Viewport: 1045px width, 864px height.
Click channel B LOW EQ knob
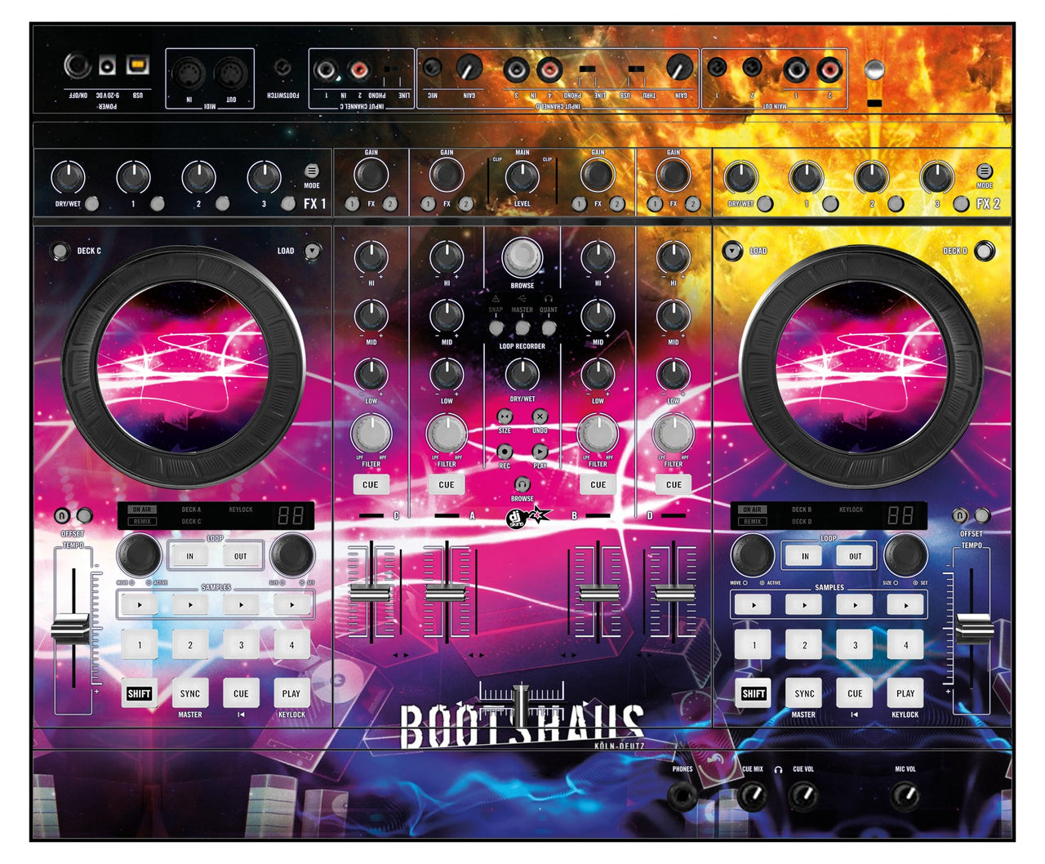[x=598, y=375]
